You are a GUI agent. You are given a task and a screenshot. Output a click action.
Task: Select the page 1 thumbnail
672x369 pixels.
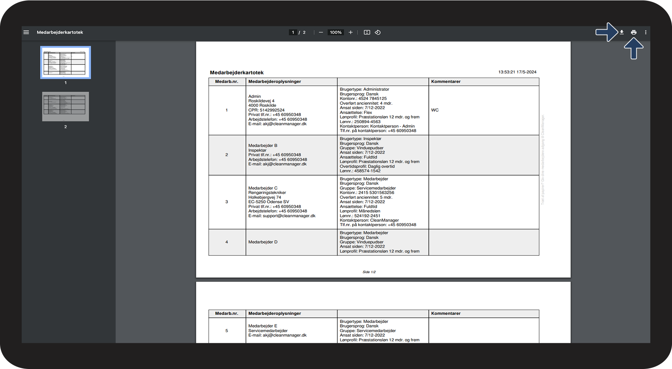point(65,62)
